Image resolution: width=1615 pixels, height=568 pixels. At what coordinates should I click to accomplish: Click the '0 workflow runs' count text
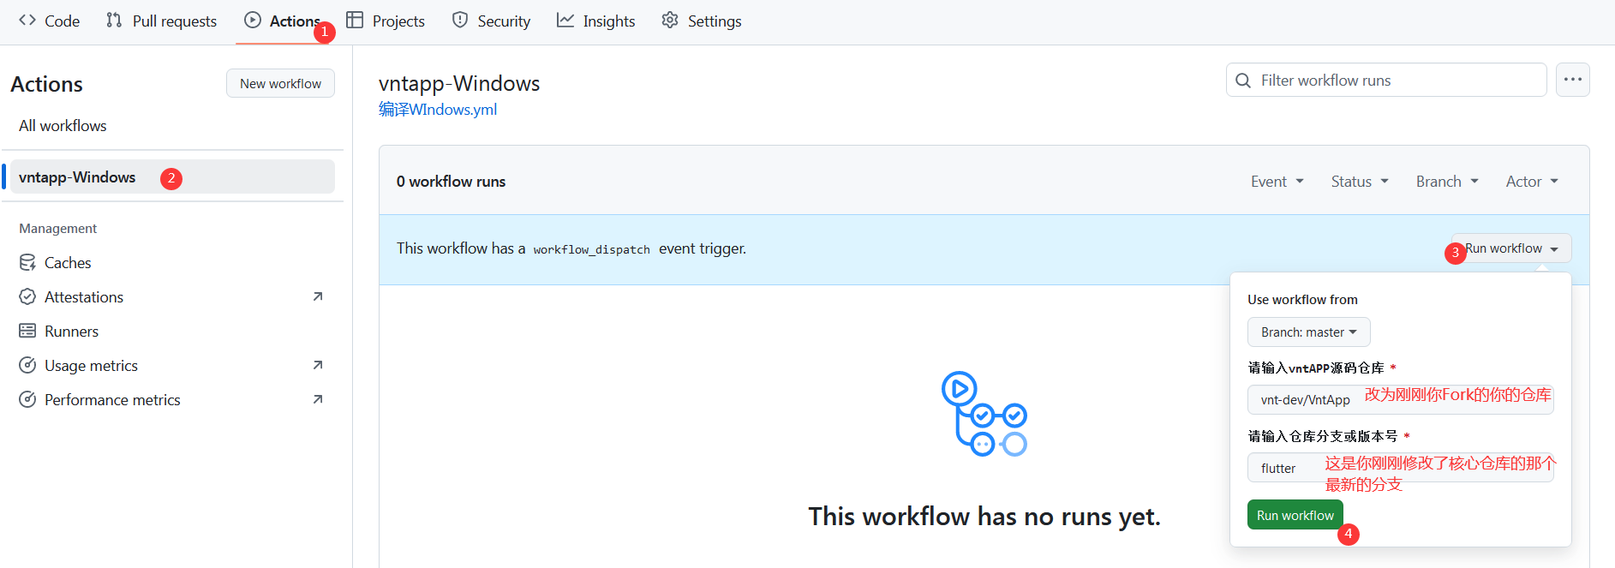pyautogui.click(x=451, y=182)
